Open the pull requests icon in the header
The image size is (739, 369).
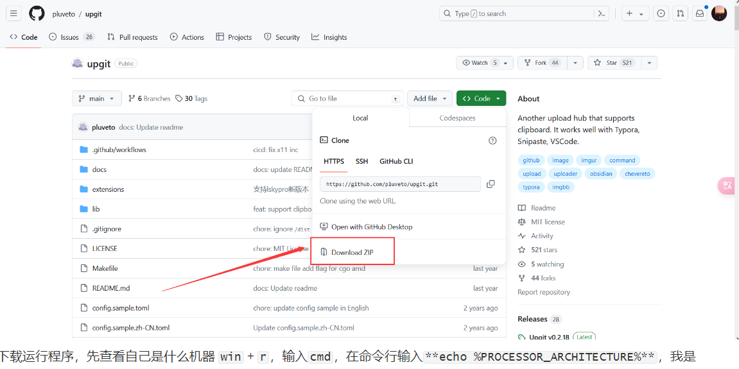tap(680, 13)
